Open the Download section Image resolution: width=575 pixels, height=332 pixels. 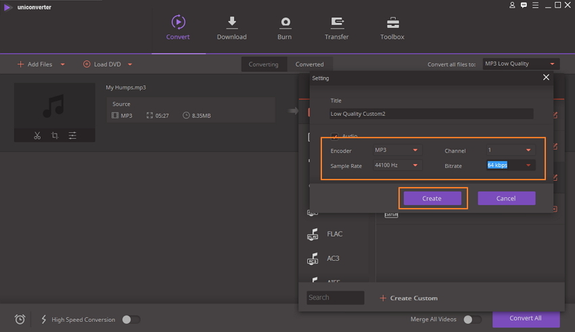tap(231, 28)
